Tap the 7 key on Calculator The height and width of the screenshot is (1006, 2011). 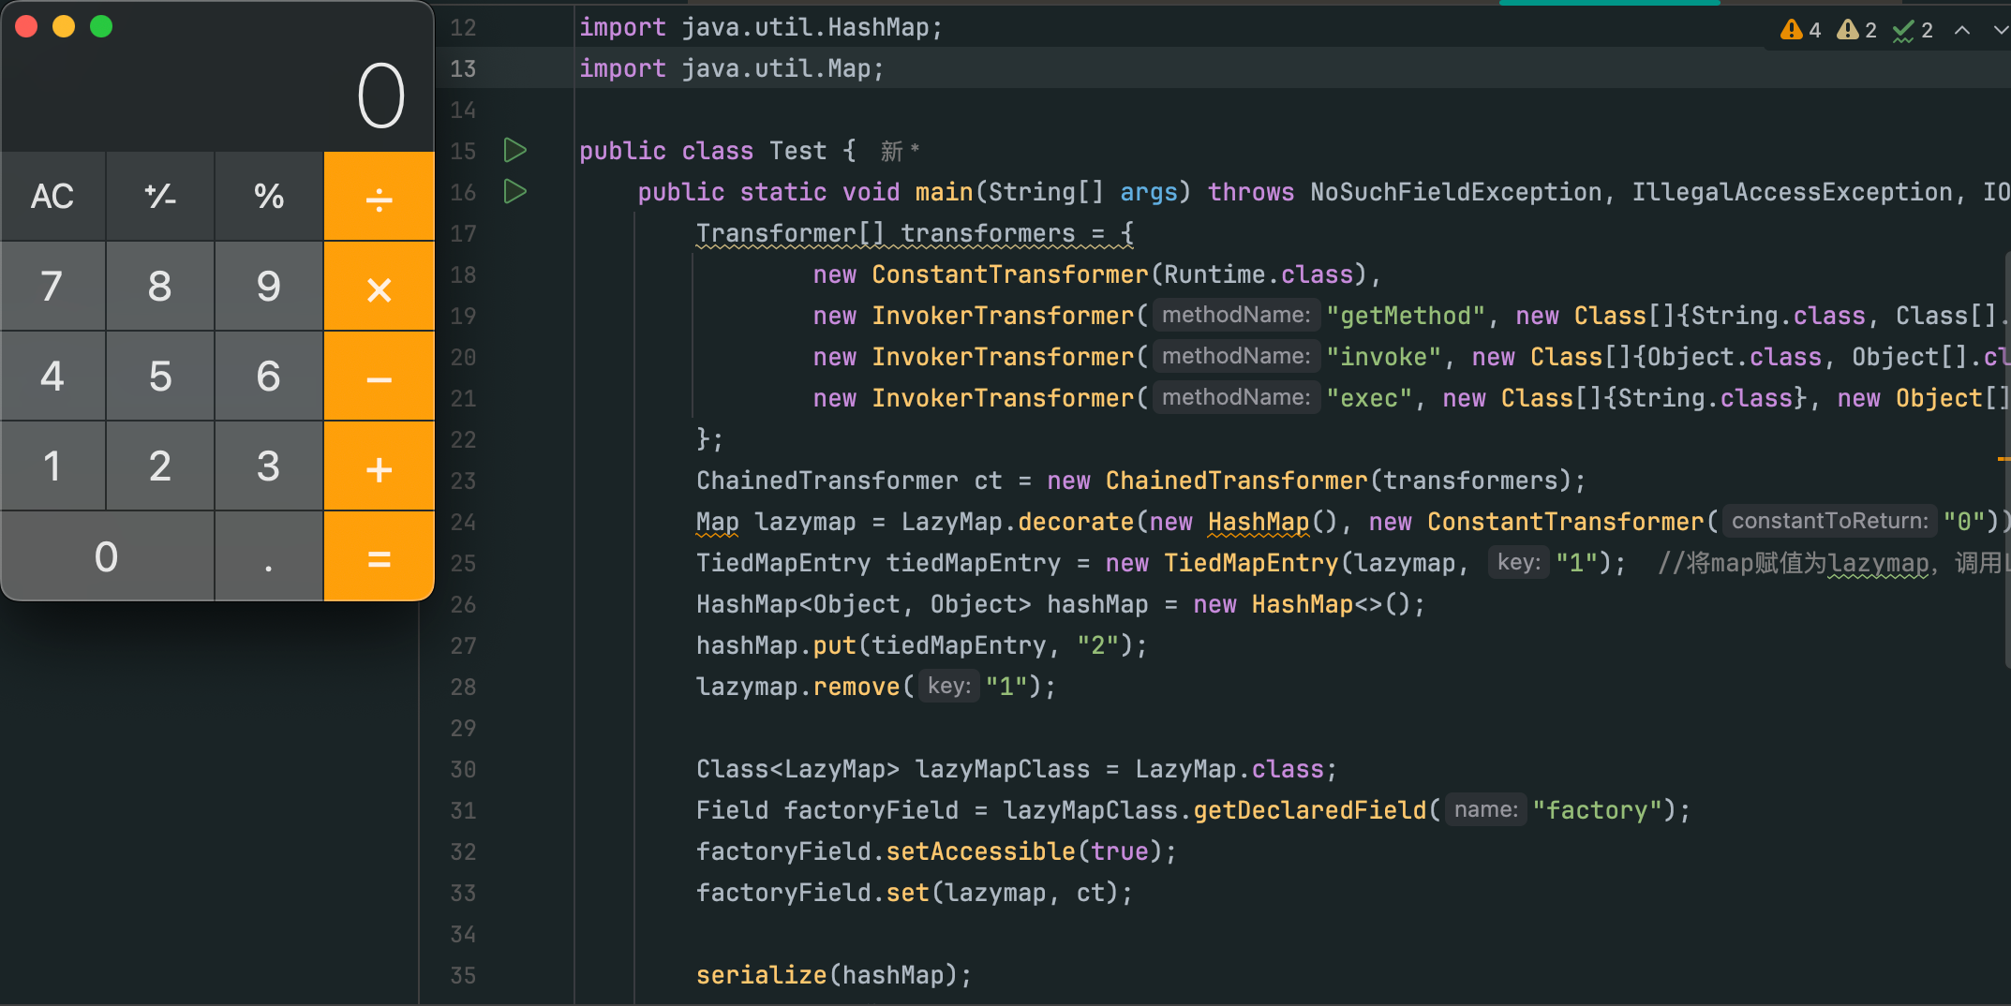[x=52, y=286]
